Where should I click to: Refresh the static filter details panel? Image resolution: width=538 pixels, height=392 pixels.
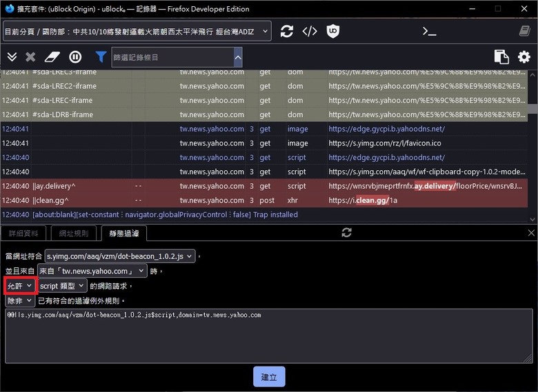pyautogui.click(x=346, y=233)
